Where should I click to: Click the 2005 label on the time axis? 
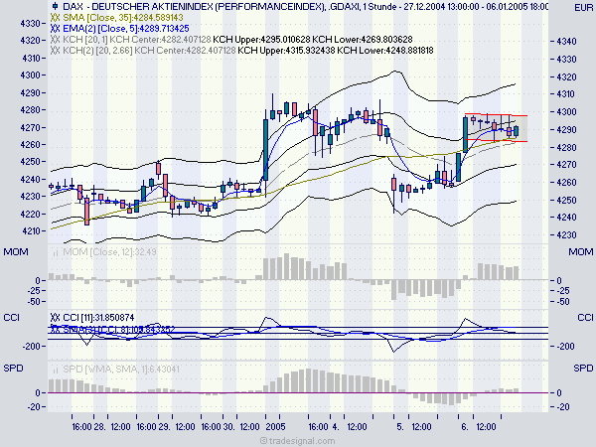point(275,426)
